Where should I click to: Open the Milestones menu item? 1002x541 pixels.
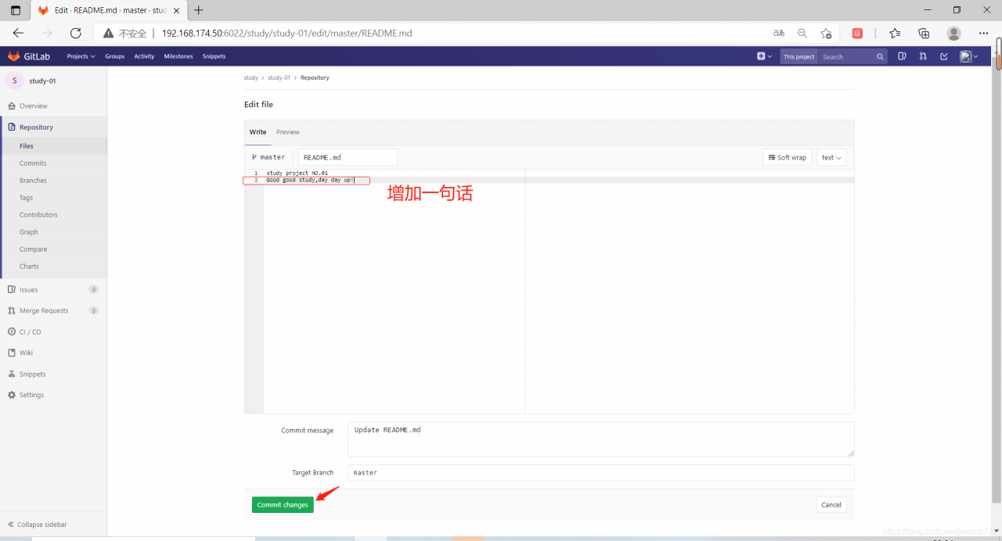pos(178,56)
